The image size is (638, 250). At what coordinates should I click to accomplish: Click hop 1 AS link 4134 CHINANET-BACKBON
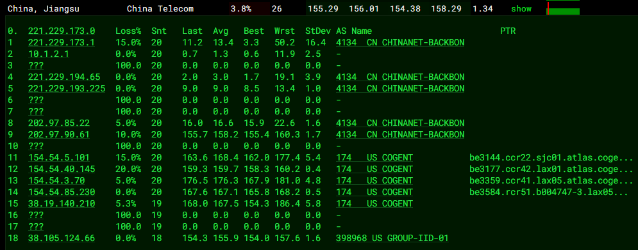coord(400,42)
